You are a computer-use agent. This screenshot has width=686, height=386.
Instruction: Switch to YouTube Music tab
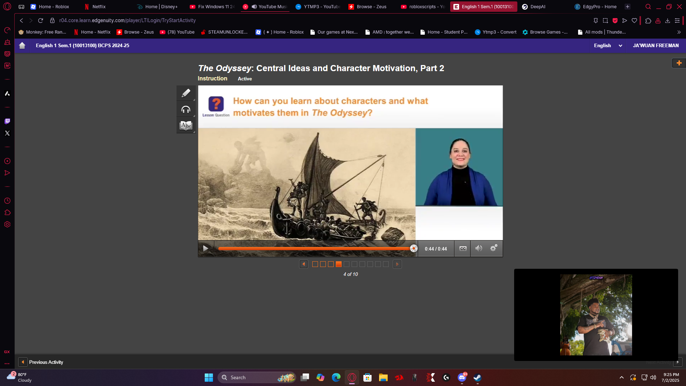265,6
